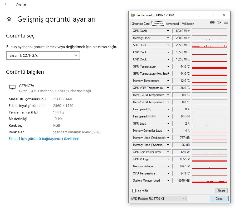Click the C27HG7x monitor icon
244x213 pixels.
(12, 87)
